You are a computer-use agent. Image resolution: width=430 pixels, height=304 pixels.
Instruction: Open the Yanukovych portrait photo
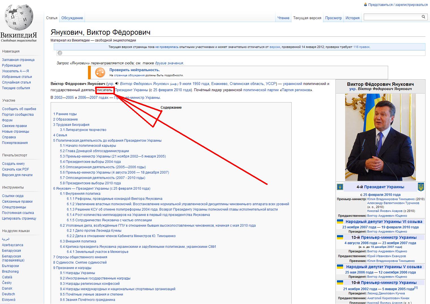pos(380,137)
